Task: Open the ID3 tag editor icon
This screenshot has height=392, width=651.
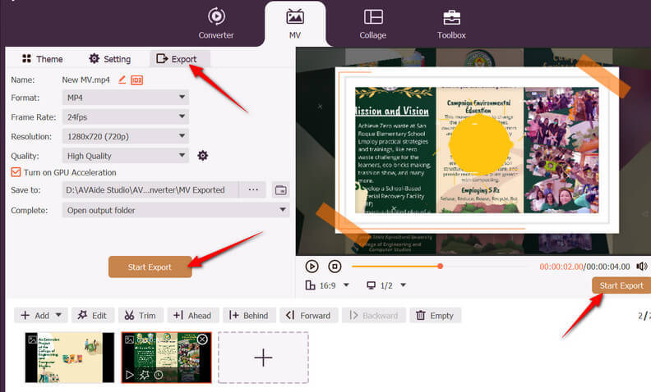Action: pyautogui.click(x=136, y=80)
